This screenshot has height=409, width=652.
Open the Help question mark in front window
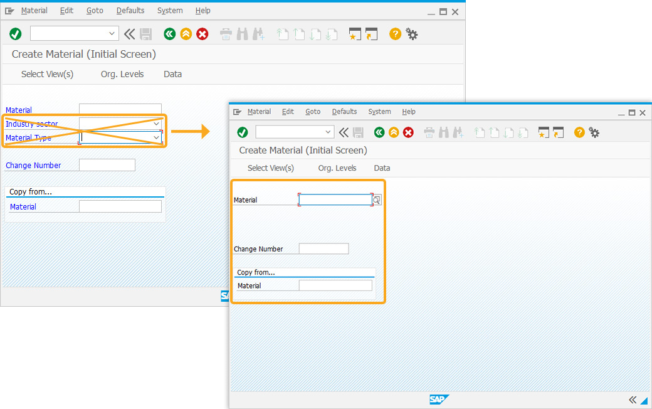click(579, 133)
